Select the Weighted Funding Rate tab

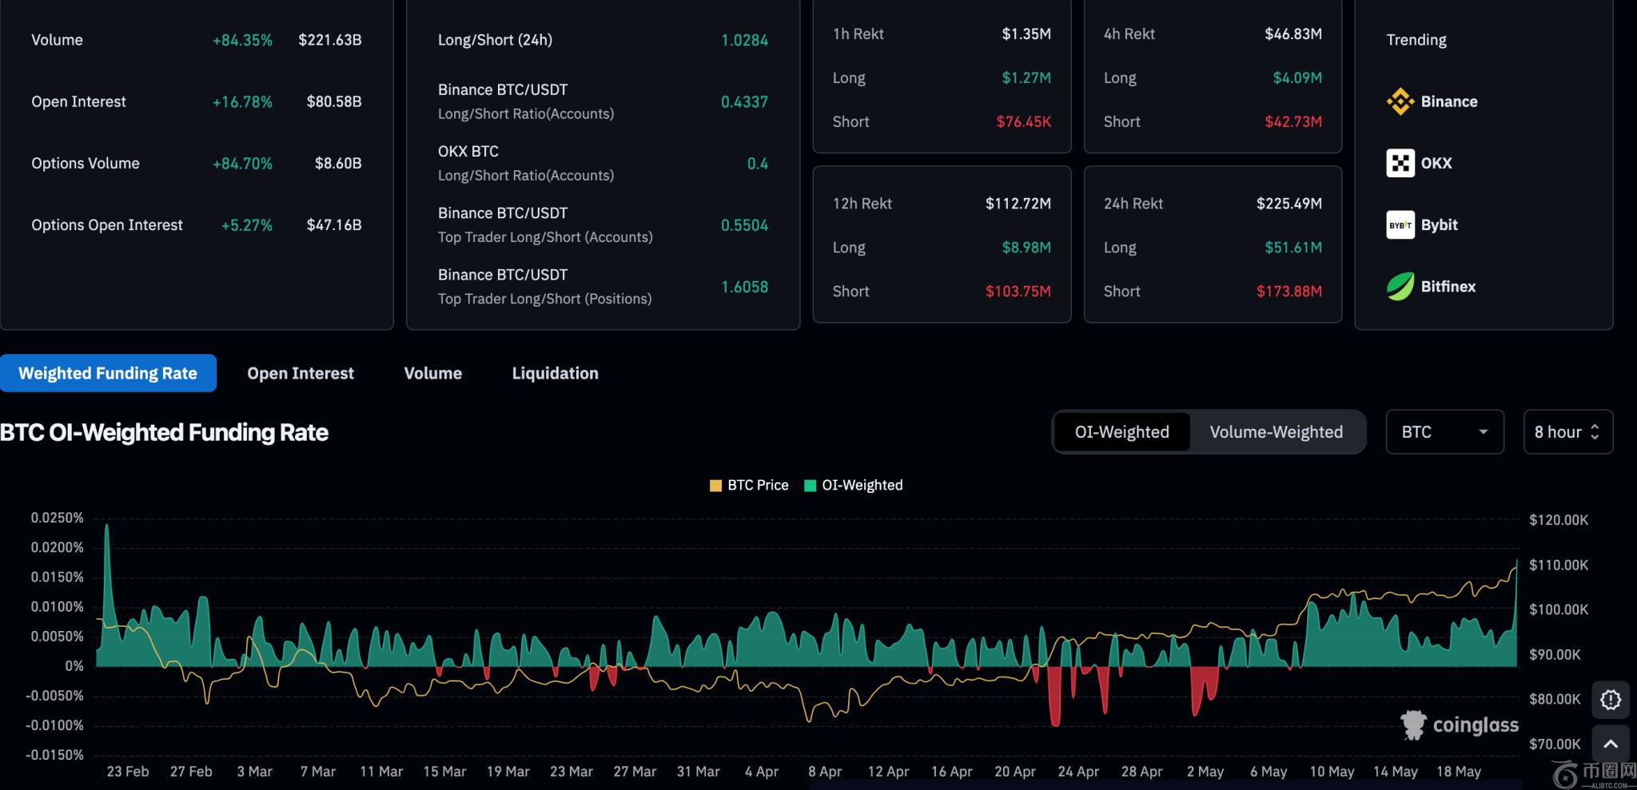coord(108,373)
